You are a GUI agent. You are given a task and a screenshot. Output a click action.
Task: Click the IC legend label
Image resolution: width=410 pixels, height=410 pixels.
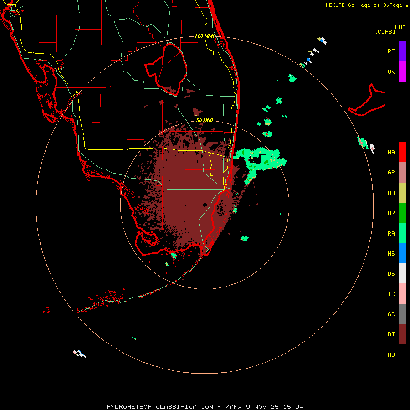(391, 294)
